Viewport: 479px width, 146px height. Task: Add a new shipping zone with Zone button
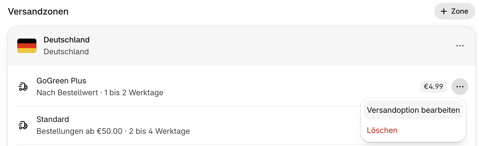(x=455, y=11)
